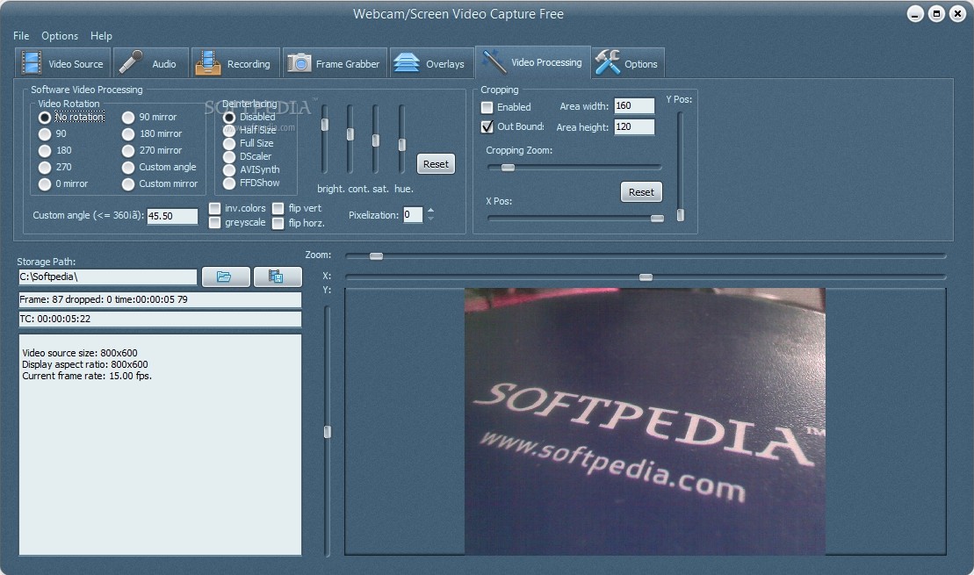Switch to the Audio tab
Image resolution: width=974 pixels, height=575 pixels.
(151, 63)
